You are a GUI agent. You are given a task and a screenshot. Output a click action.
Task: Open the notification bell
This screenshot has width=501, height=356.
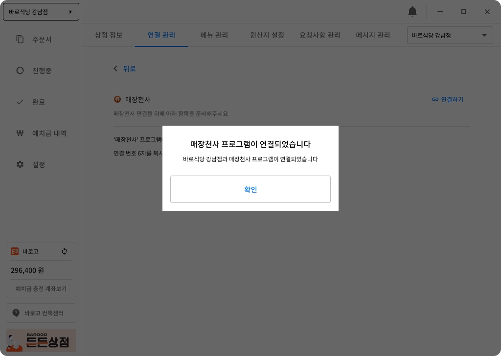pos(412,12)
